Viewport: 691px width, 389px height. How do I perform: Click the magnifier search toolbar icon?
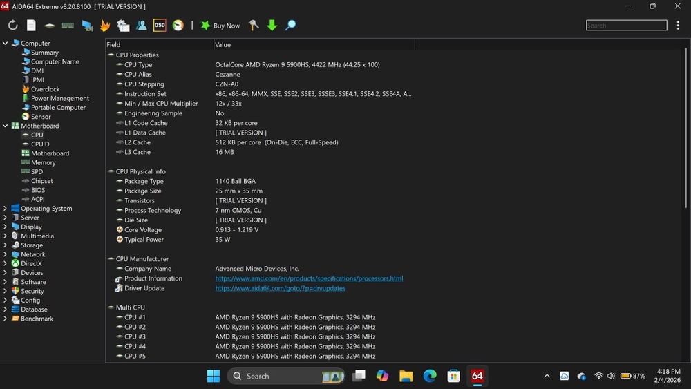point(290,26)
